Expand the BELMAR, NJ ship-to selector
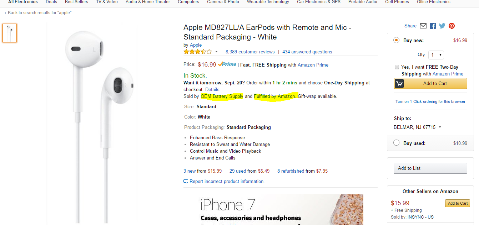 point(440,127)
